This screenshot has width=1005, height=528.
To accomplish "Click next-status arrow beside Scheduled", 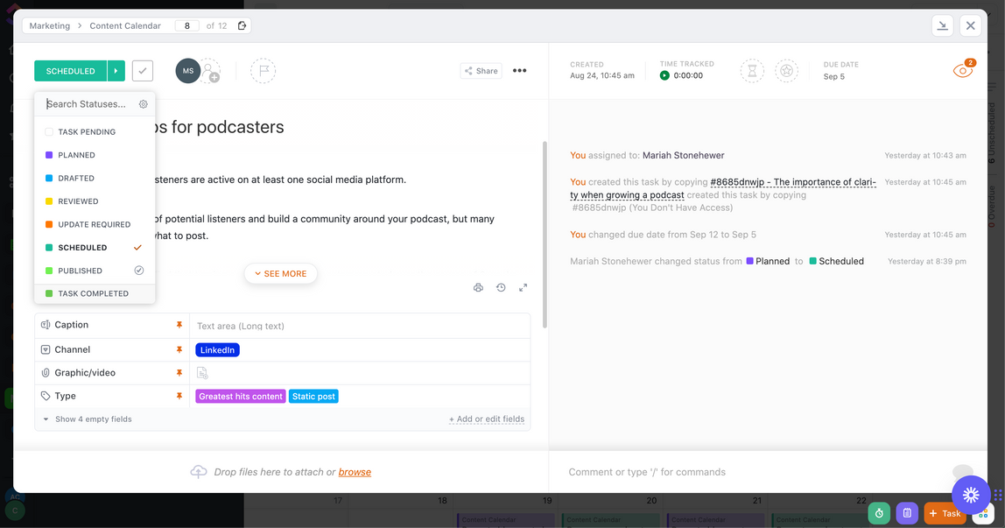I will tap(116, 71).
